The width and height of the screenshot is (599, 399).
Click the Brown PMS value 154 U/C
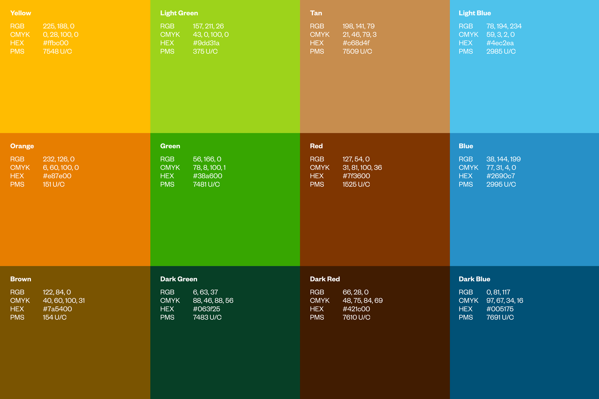[55, 317]
